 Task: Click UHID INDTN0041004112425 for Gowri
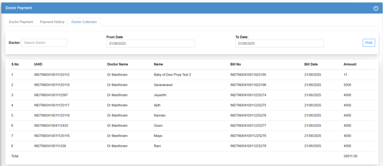(51, 126)
